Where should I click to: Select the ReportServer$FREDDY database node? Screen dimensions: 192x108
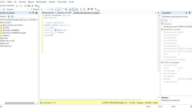[x=11, y=30]
